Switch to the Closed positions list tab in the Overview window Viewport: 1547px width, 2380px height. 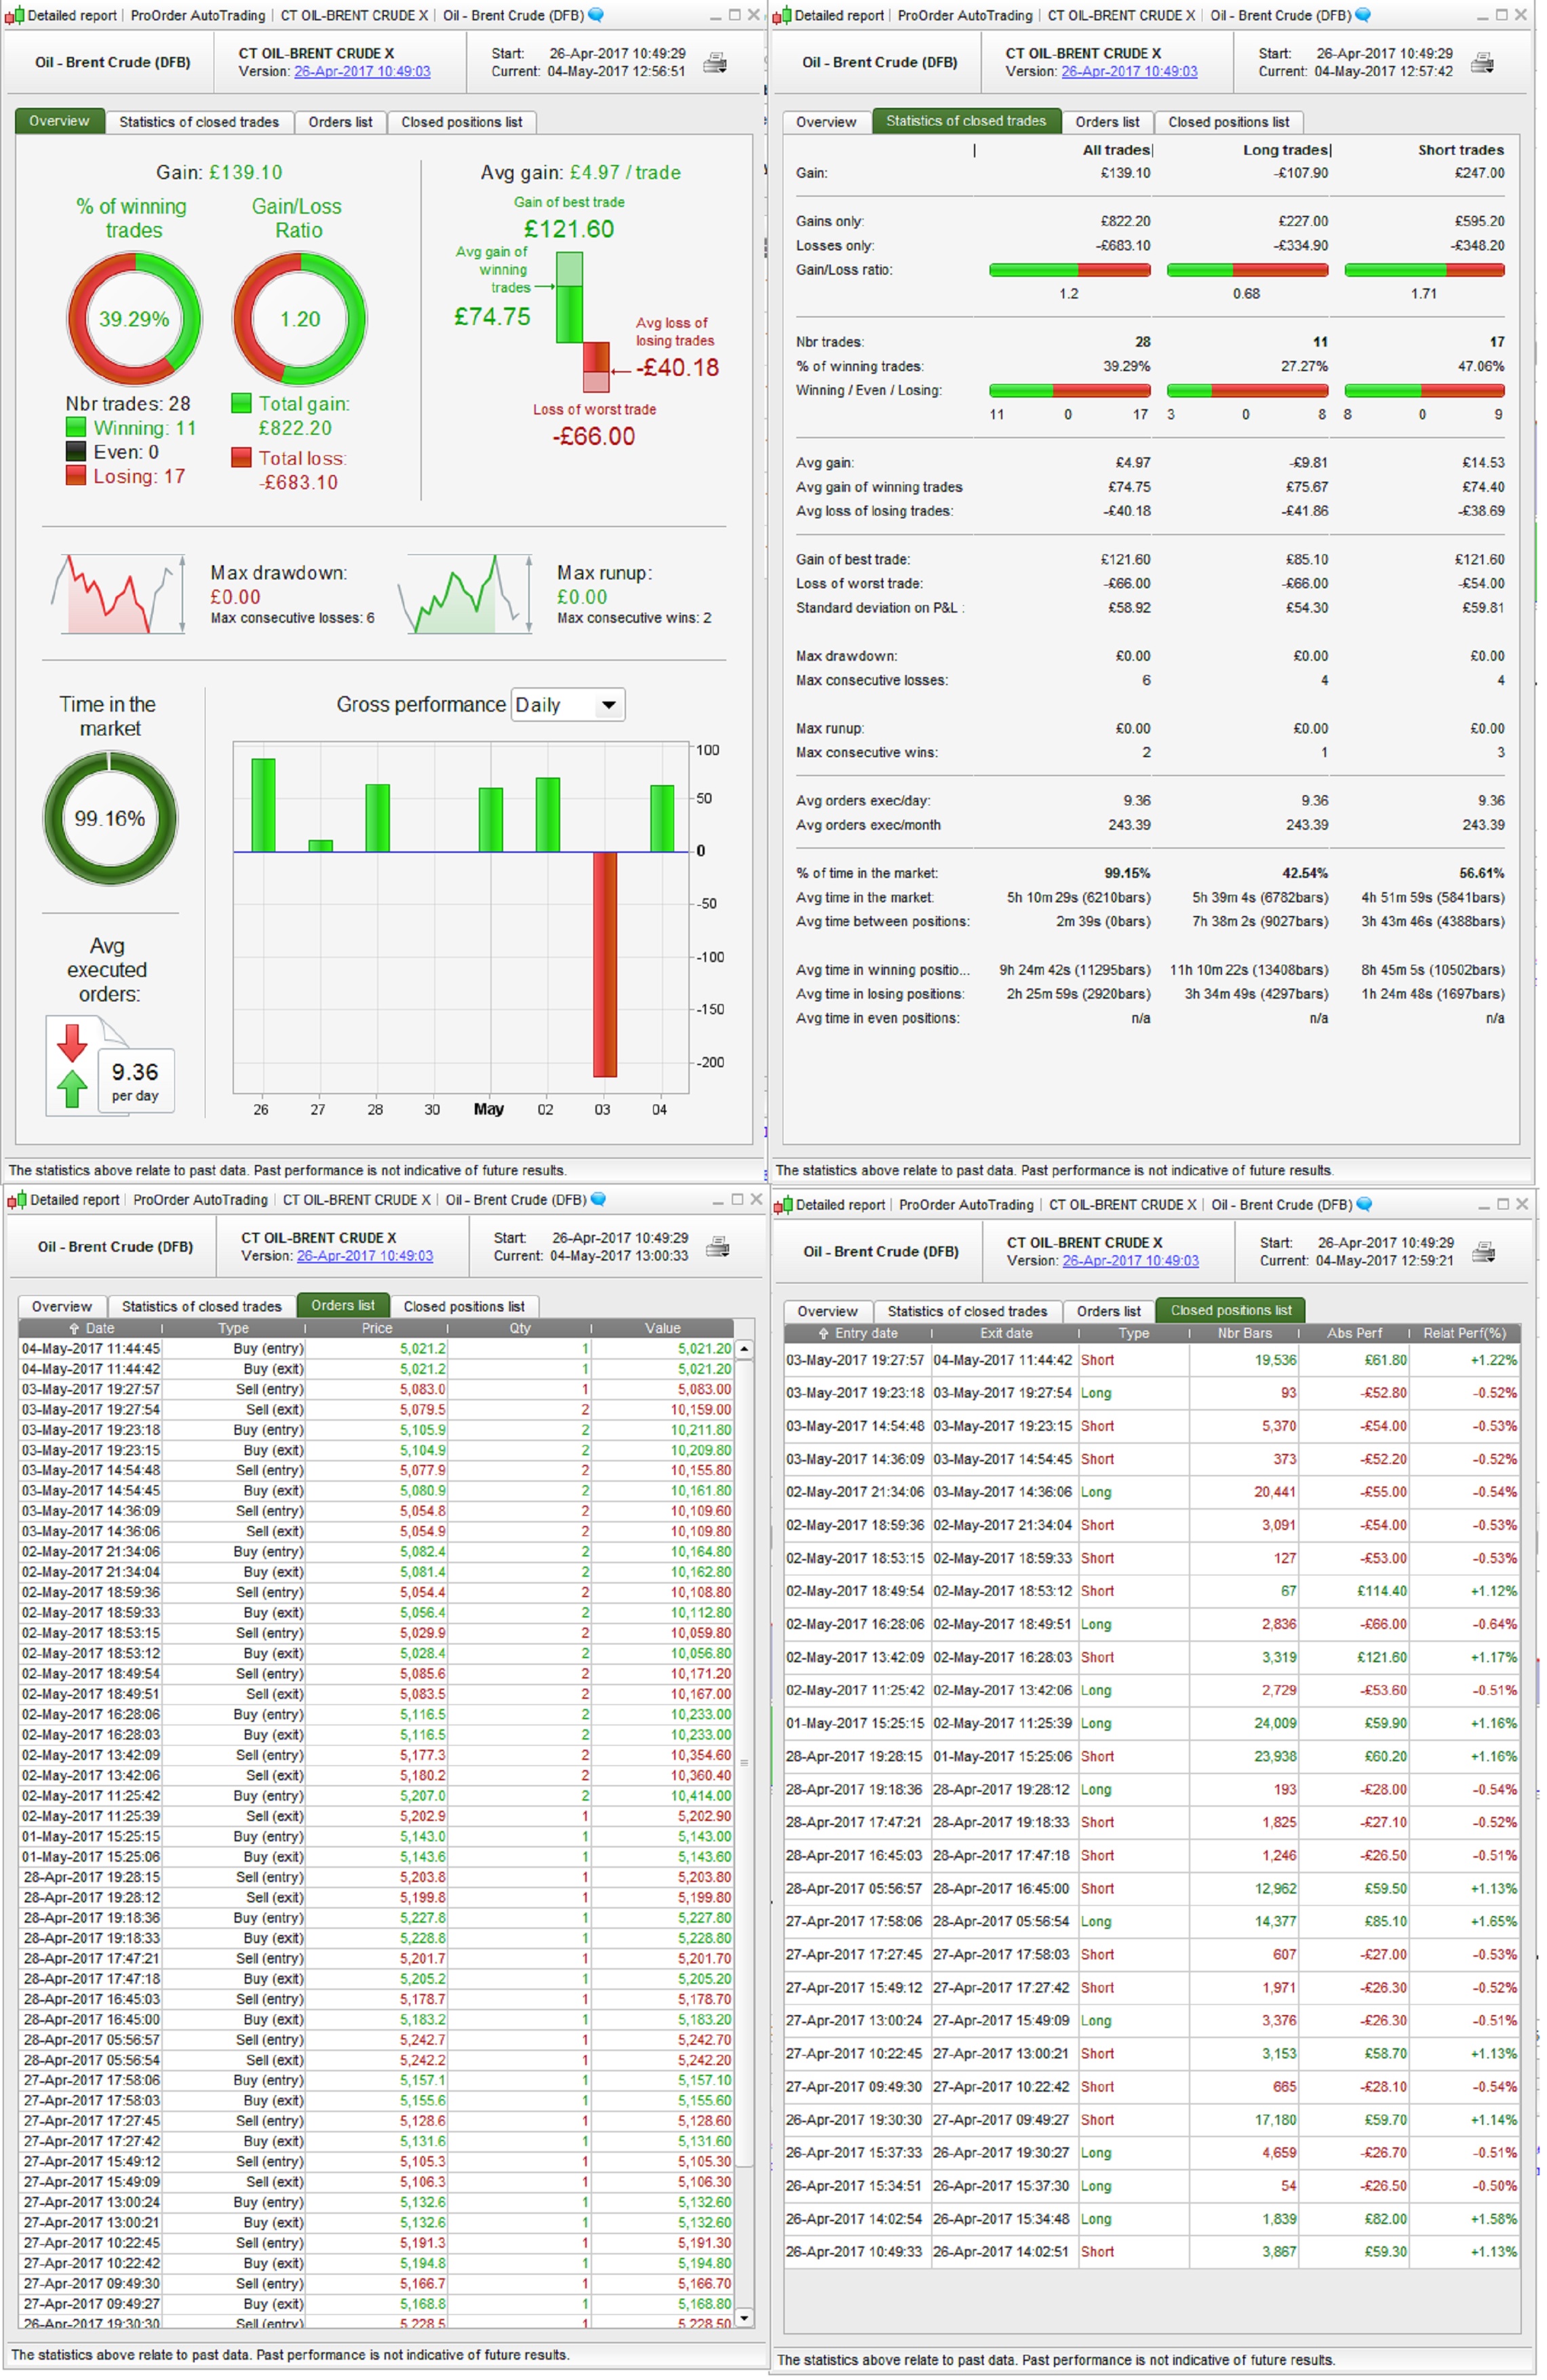pyautogui.click(x=462, y=122)
